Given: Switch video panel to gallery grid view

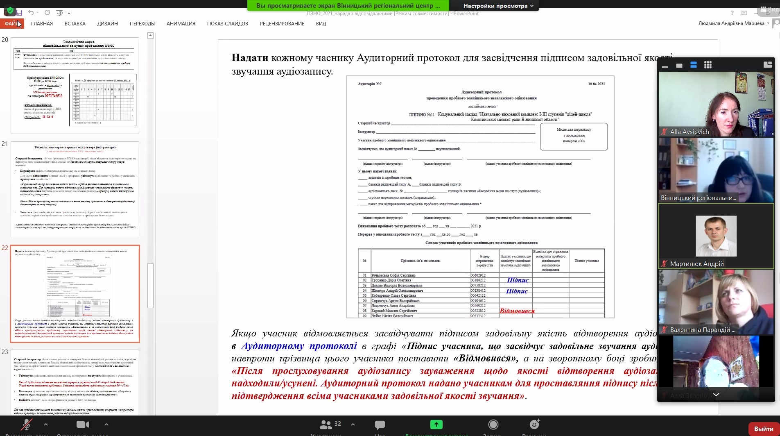Looking at the screenshot, I should pos(708,65).
